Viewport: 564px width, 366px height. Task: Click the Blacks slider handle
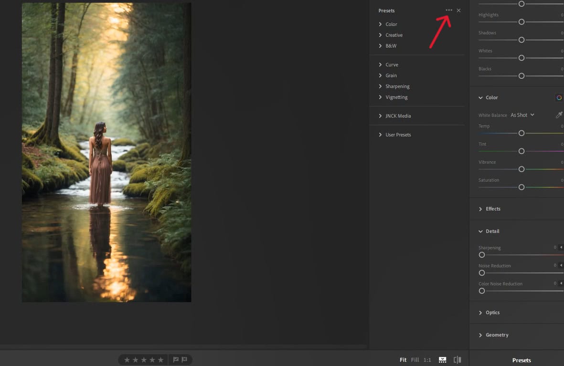pos(521,76)
